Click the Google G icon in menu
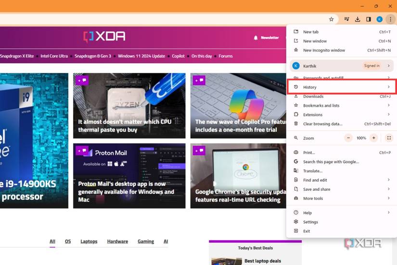This screenshot has height=265, width=397. pos(296,161)
